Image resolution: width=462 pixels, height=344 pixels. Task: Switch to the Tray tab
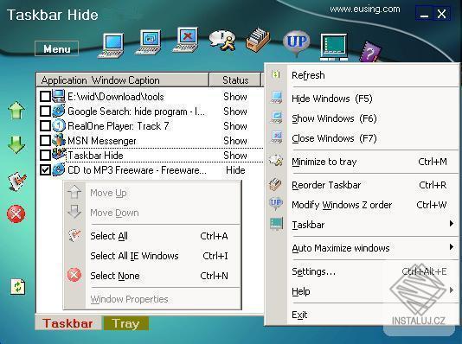click(125, 323)
